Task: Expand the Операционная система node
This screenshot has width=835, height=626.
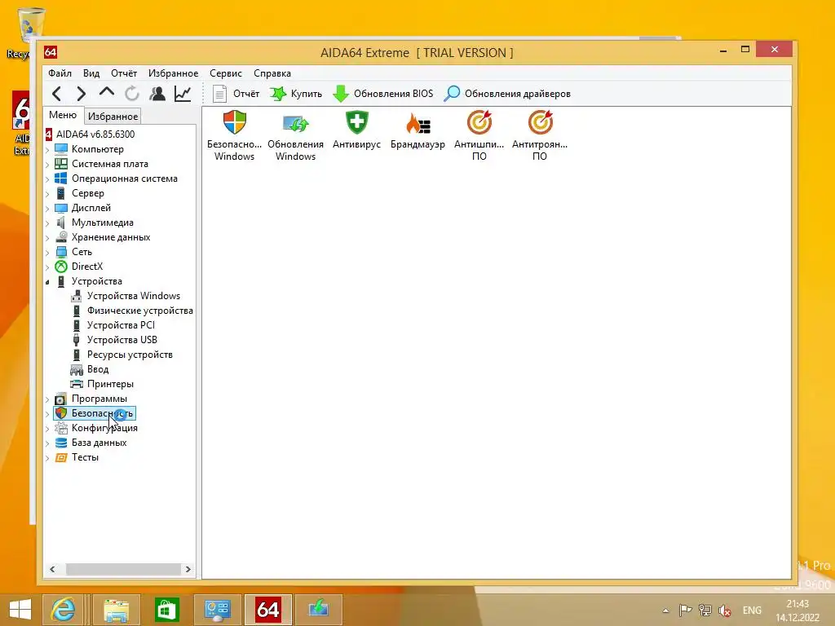Action: pyautogui.click(x=47, y=179)
